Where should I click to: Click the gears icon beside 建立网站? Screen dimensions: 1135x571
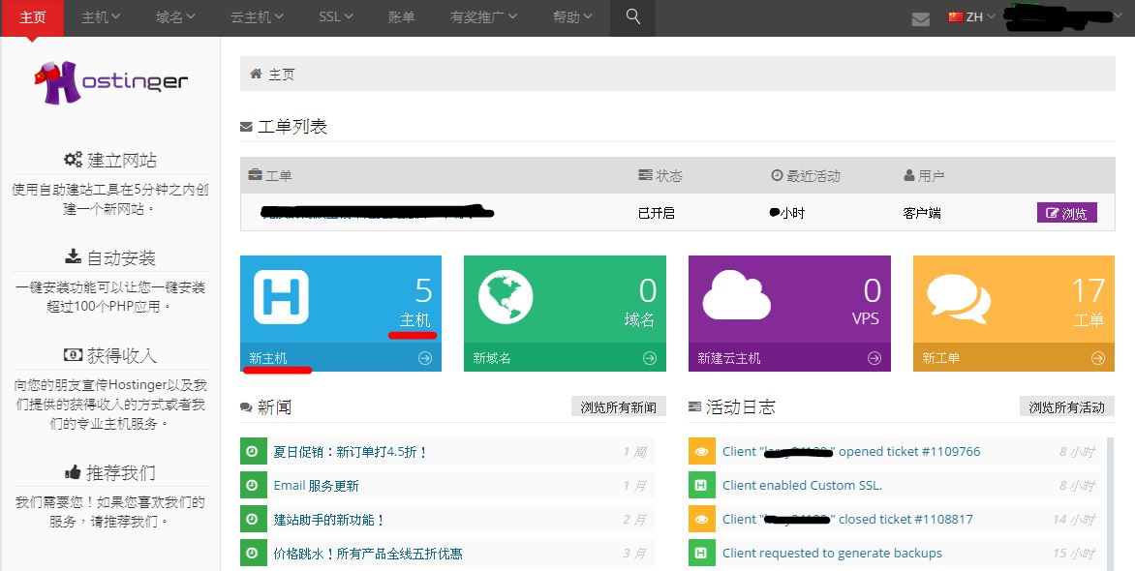coord(73,160)
